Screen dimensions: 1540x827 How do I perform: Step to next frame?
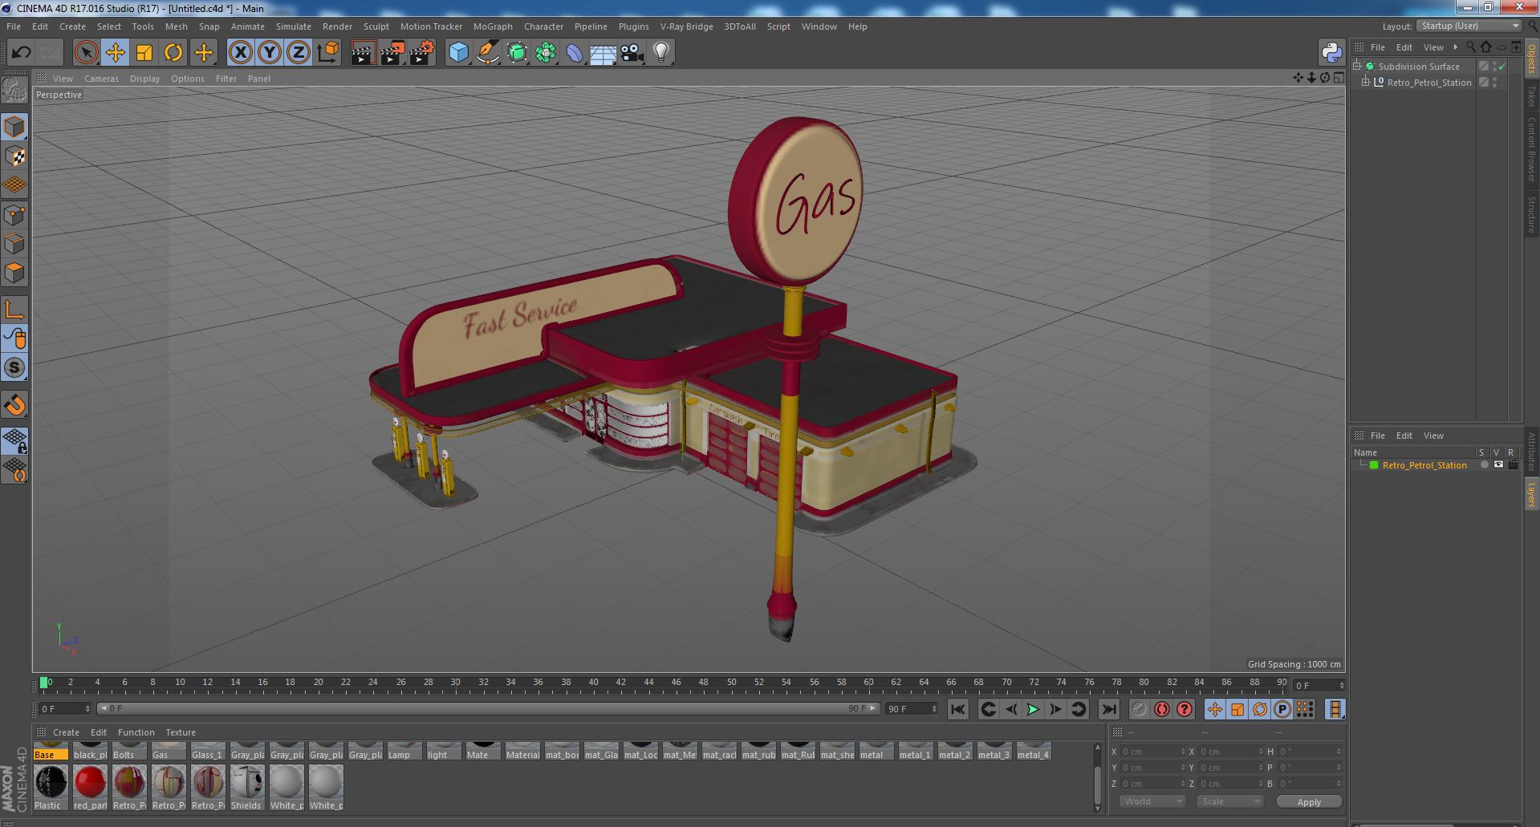tap(1055, 709)
